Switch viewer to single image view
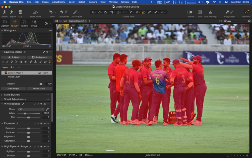Viewport: 252px width, 158px height. click(61, 21)
